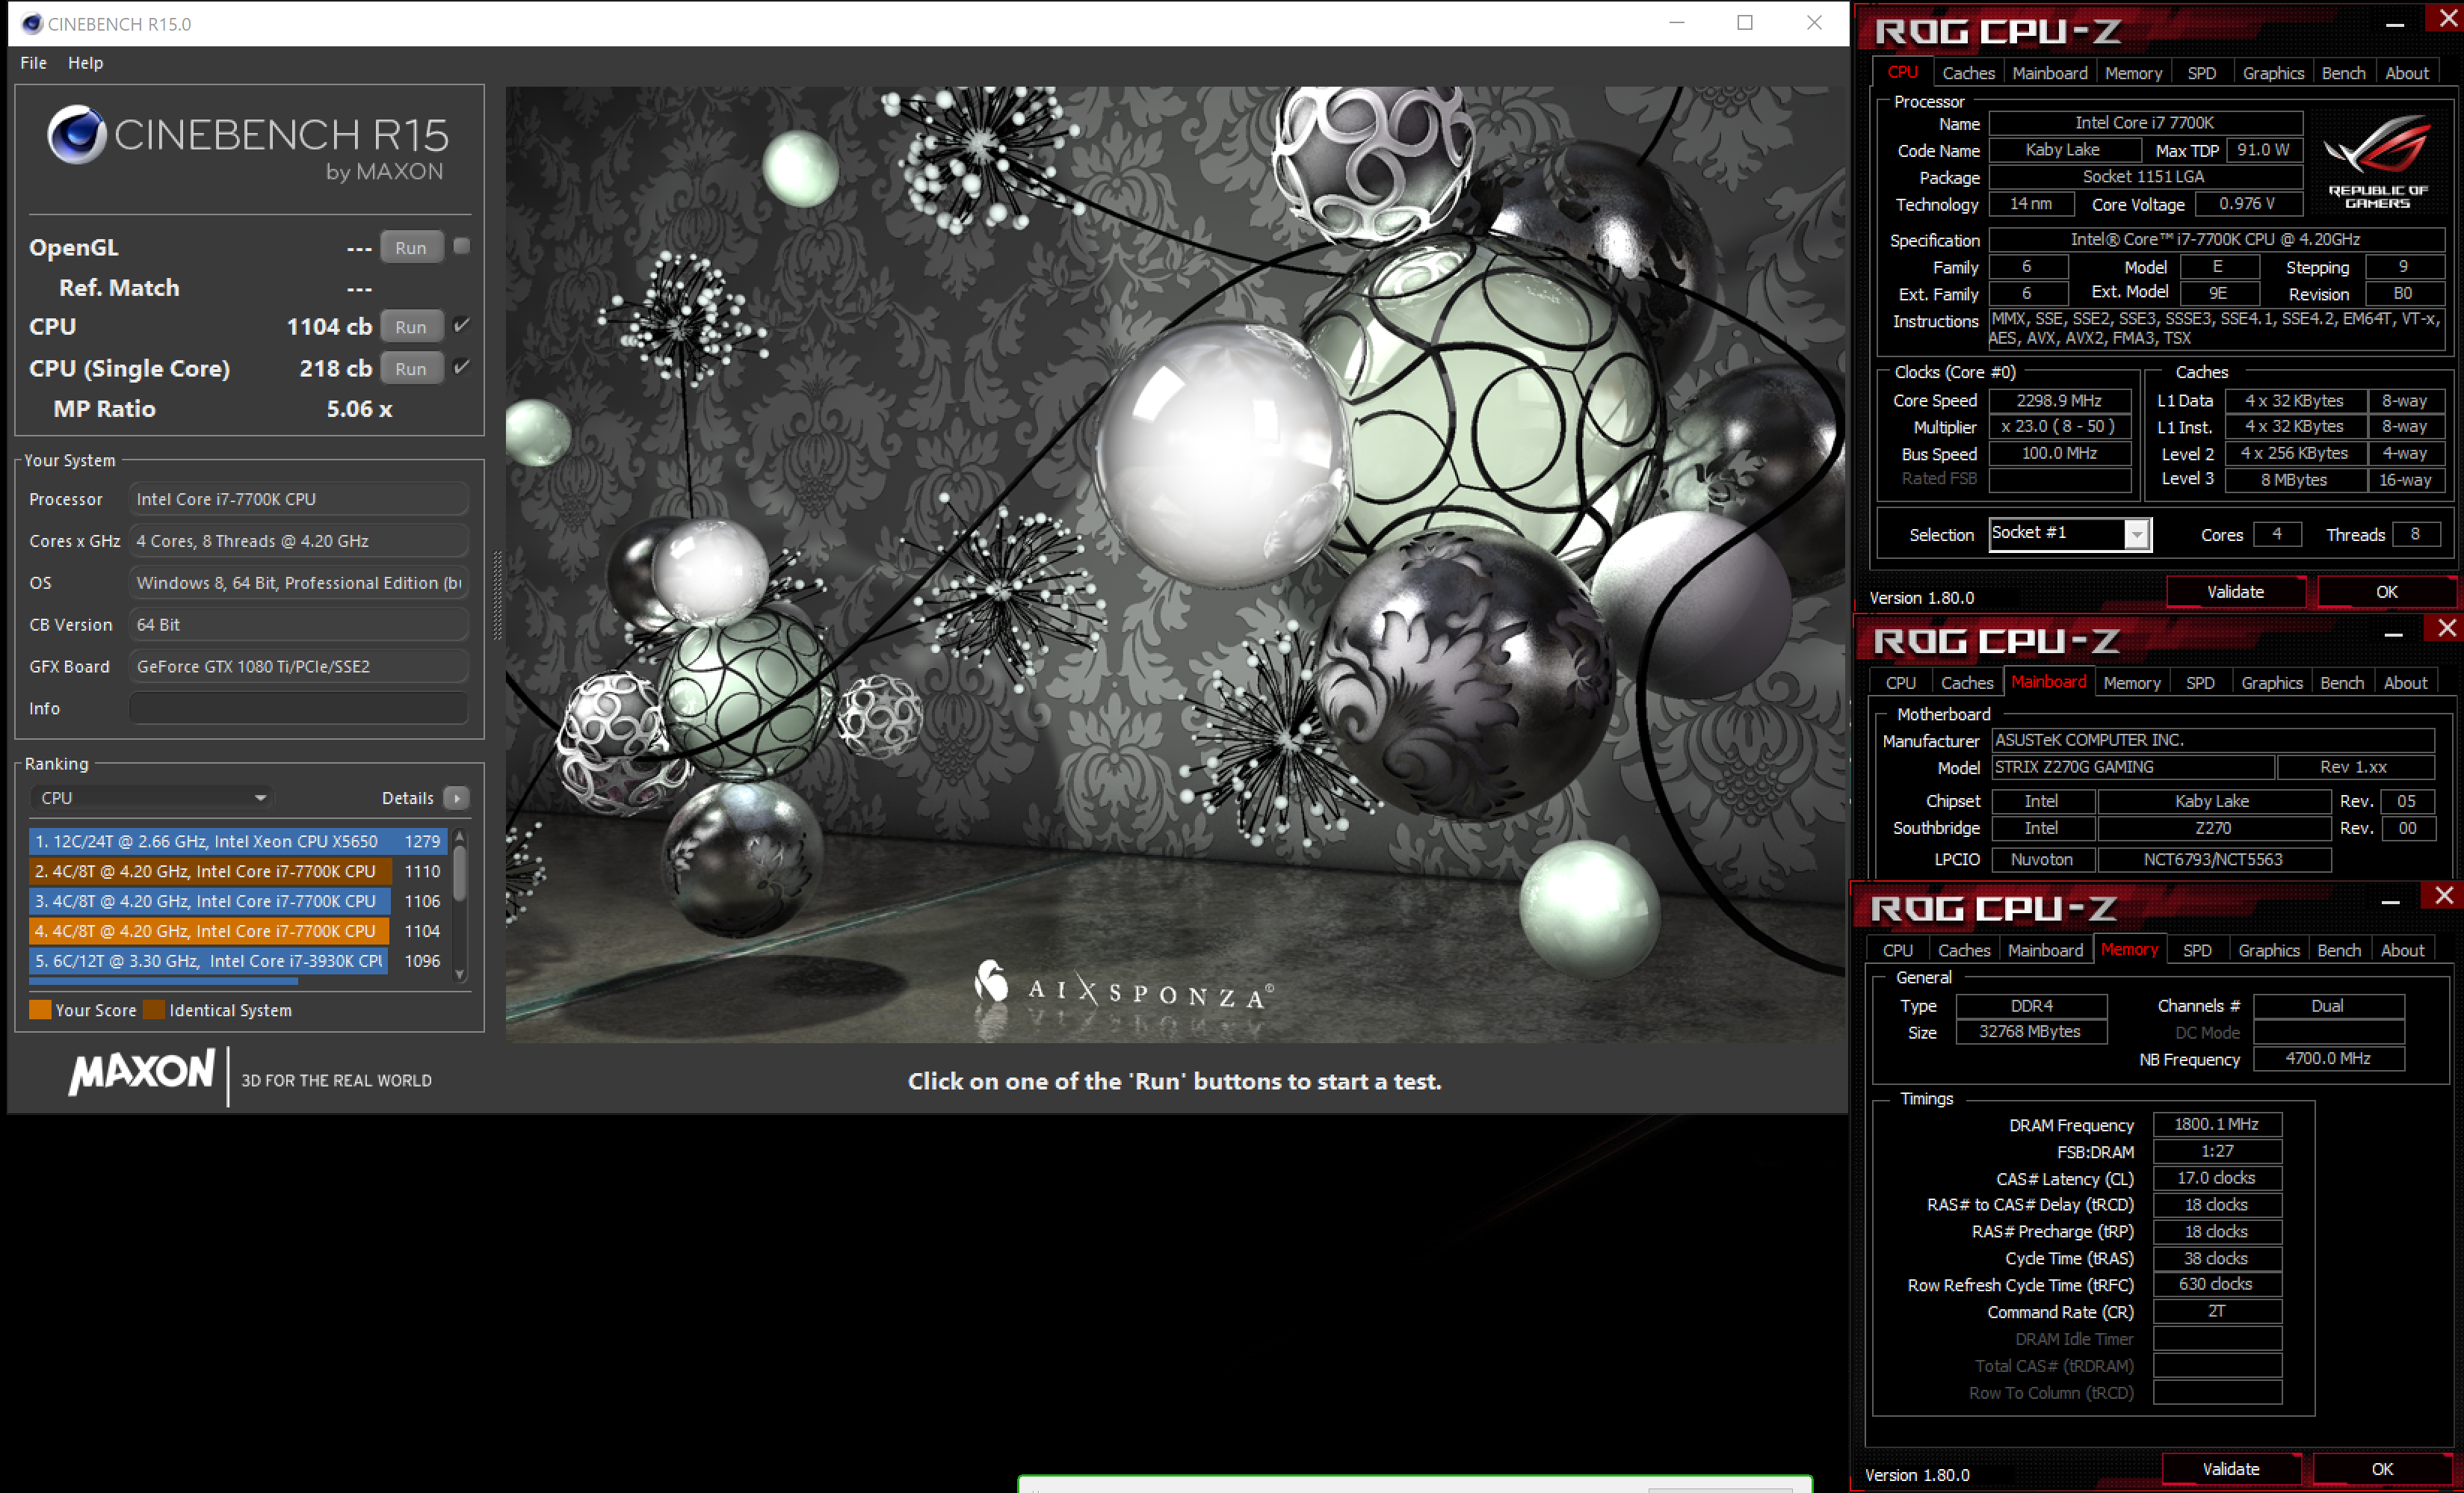The height and width of the screenshot is (1493, 2464).
Task: Close the Cinebench window
Action: coord(1814,23)
